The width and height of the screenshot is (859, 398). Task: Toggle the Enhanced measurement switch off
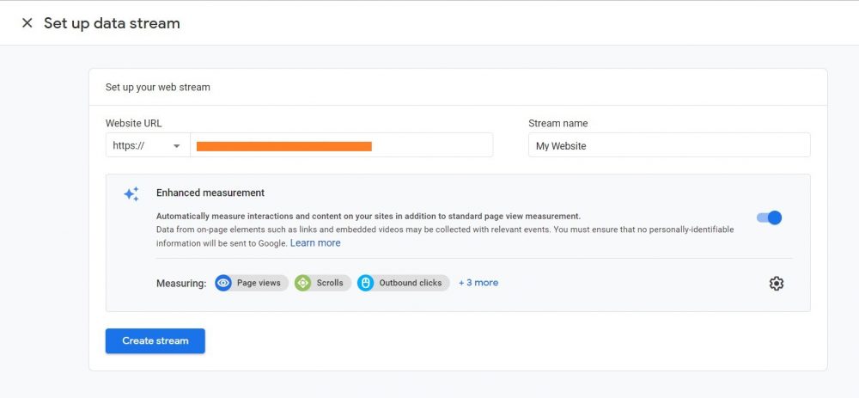769,217
